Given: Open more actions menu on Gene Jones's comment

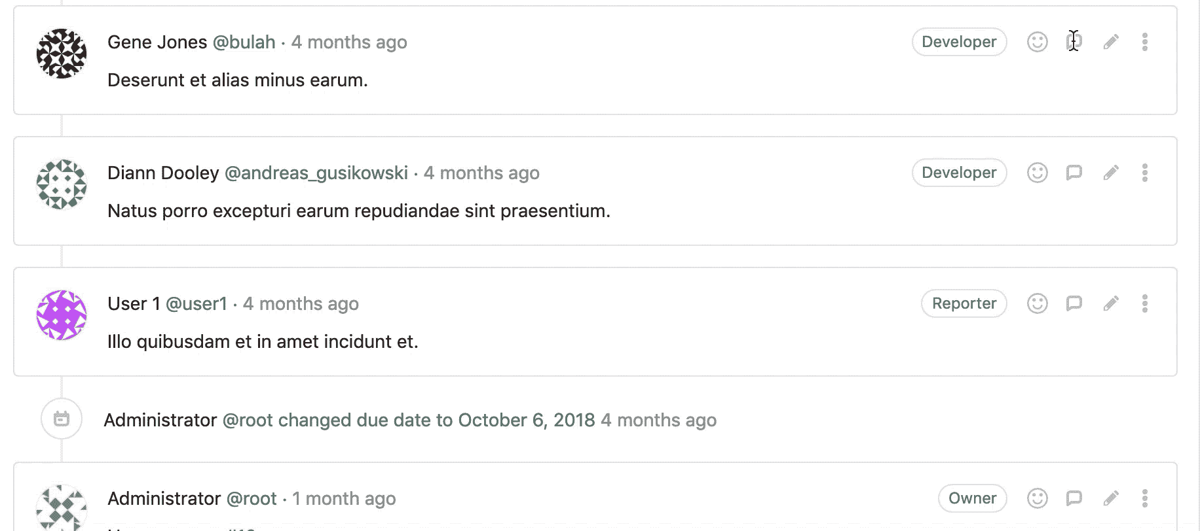Looking at the screenshot, I should tap(1144, 41).
